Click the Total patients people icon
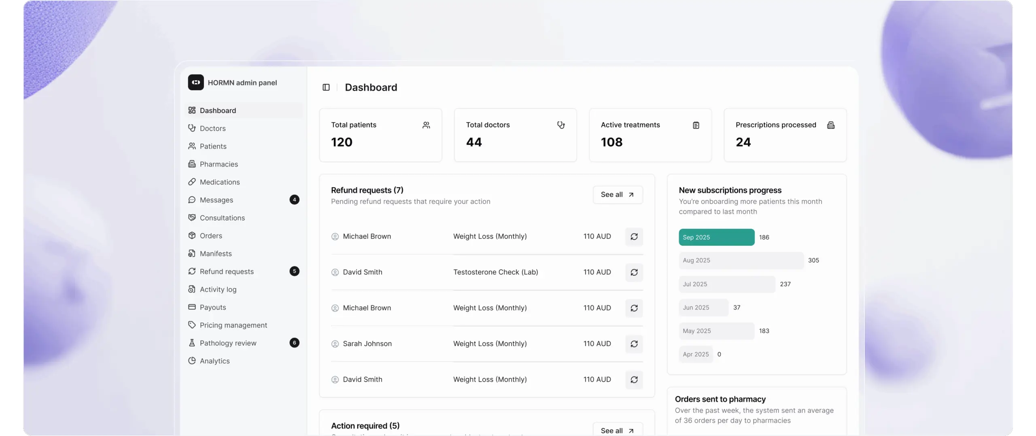 point(426,125)
